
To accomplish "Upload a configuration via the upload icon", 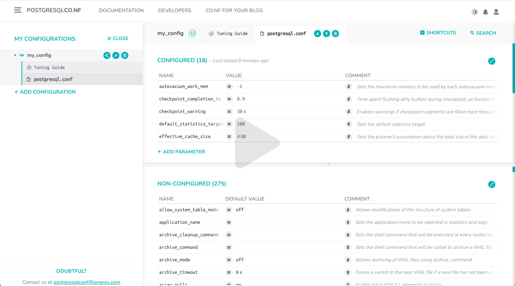I will [x=326, y=33].
